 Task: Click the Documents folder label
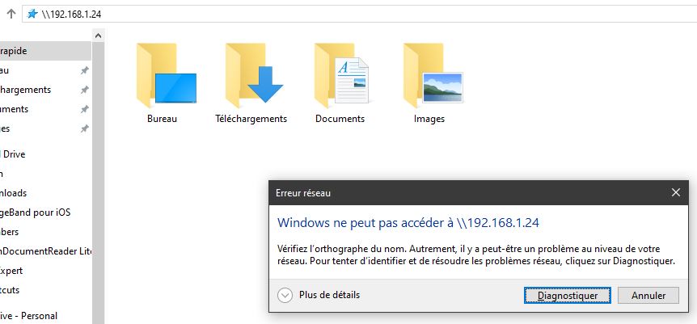tap(340, 119)
